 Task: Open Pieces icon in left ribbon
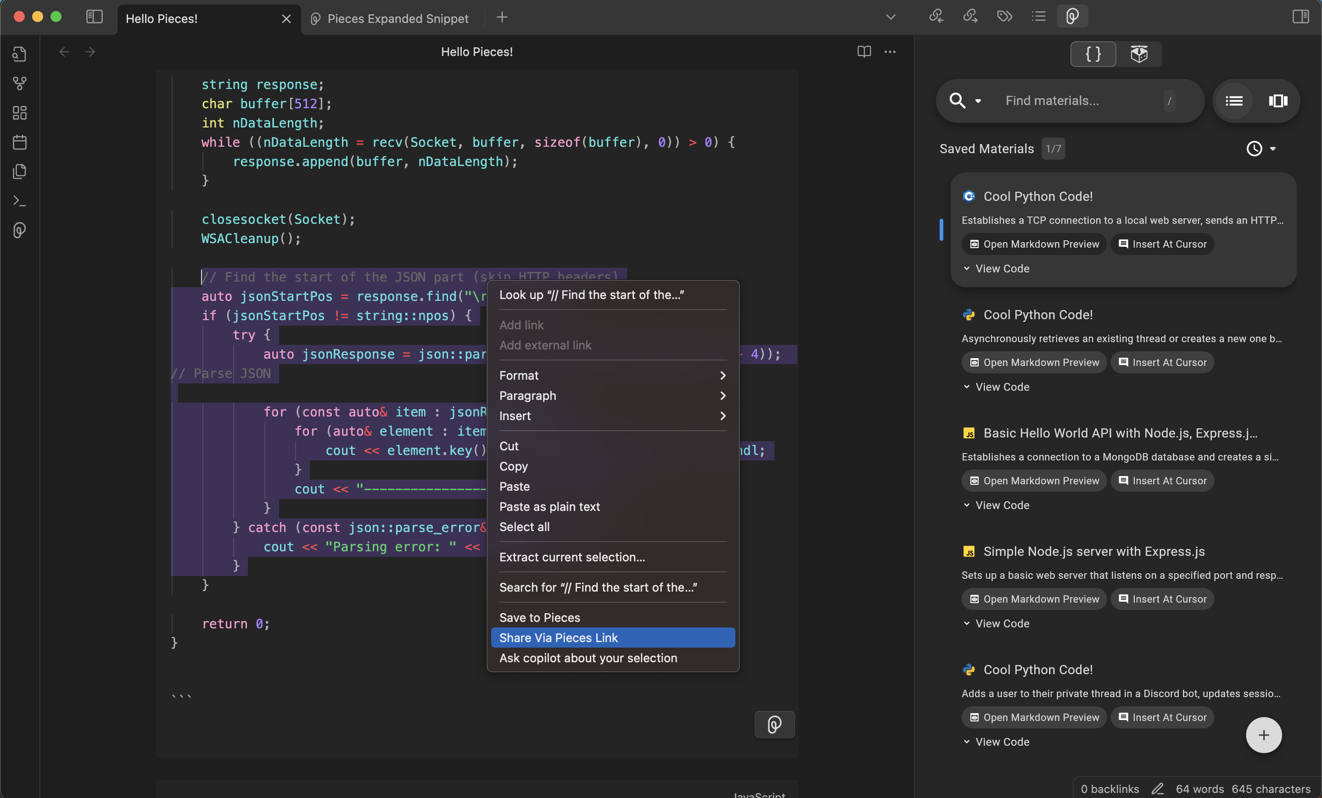(19, 230)
